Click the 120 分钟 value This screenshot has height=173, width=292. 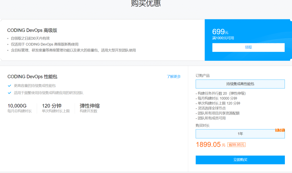tap(52, 106)
